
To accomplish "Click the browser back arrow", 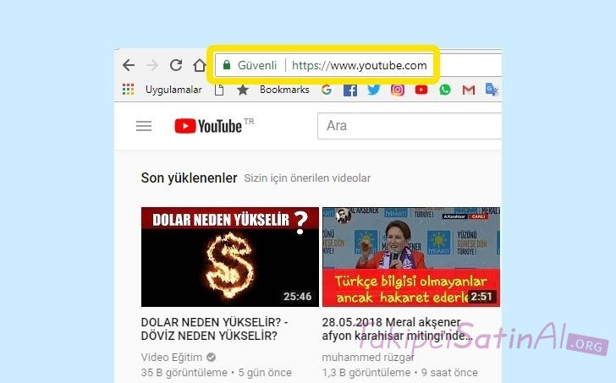I will (129, 65).
